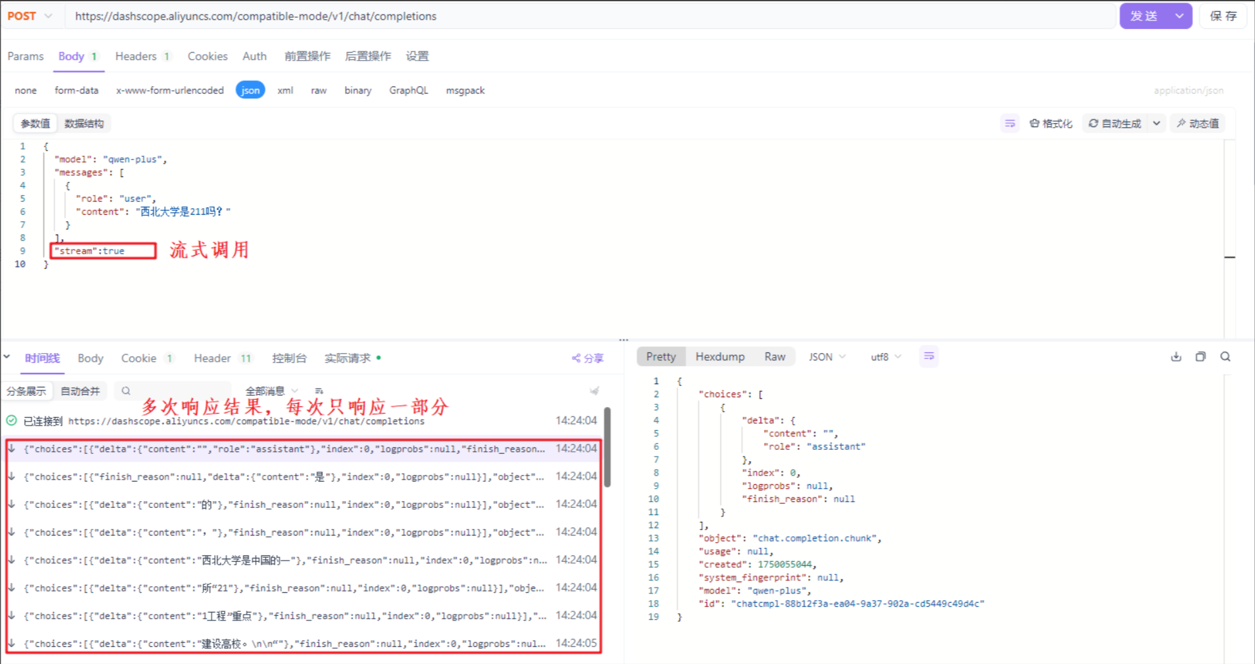Switch response view to Pretty
The height and width of the screenshot is (664, 1255).
point(661,357)
